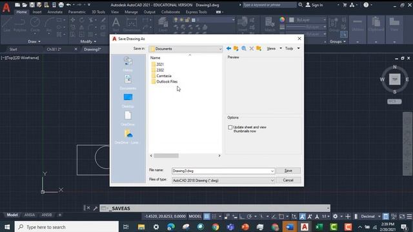Click the MODEL button in status bar
The height and width of the screenshot is (232, 413).
(x=195, y=217)
